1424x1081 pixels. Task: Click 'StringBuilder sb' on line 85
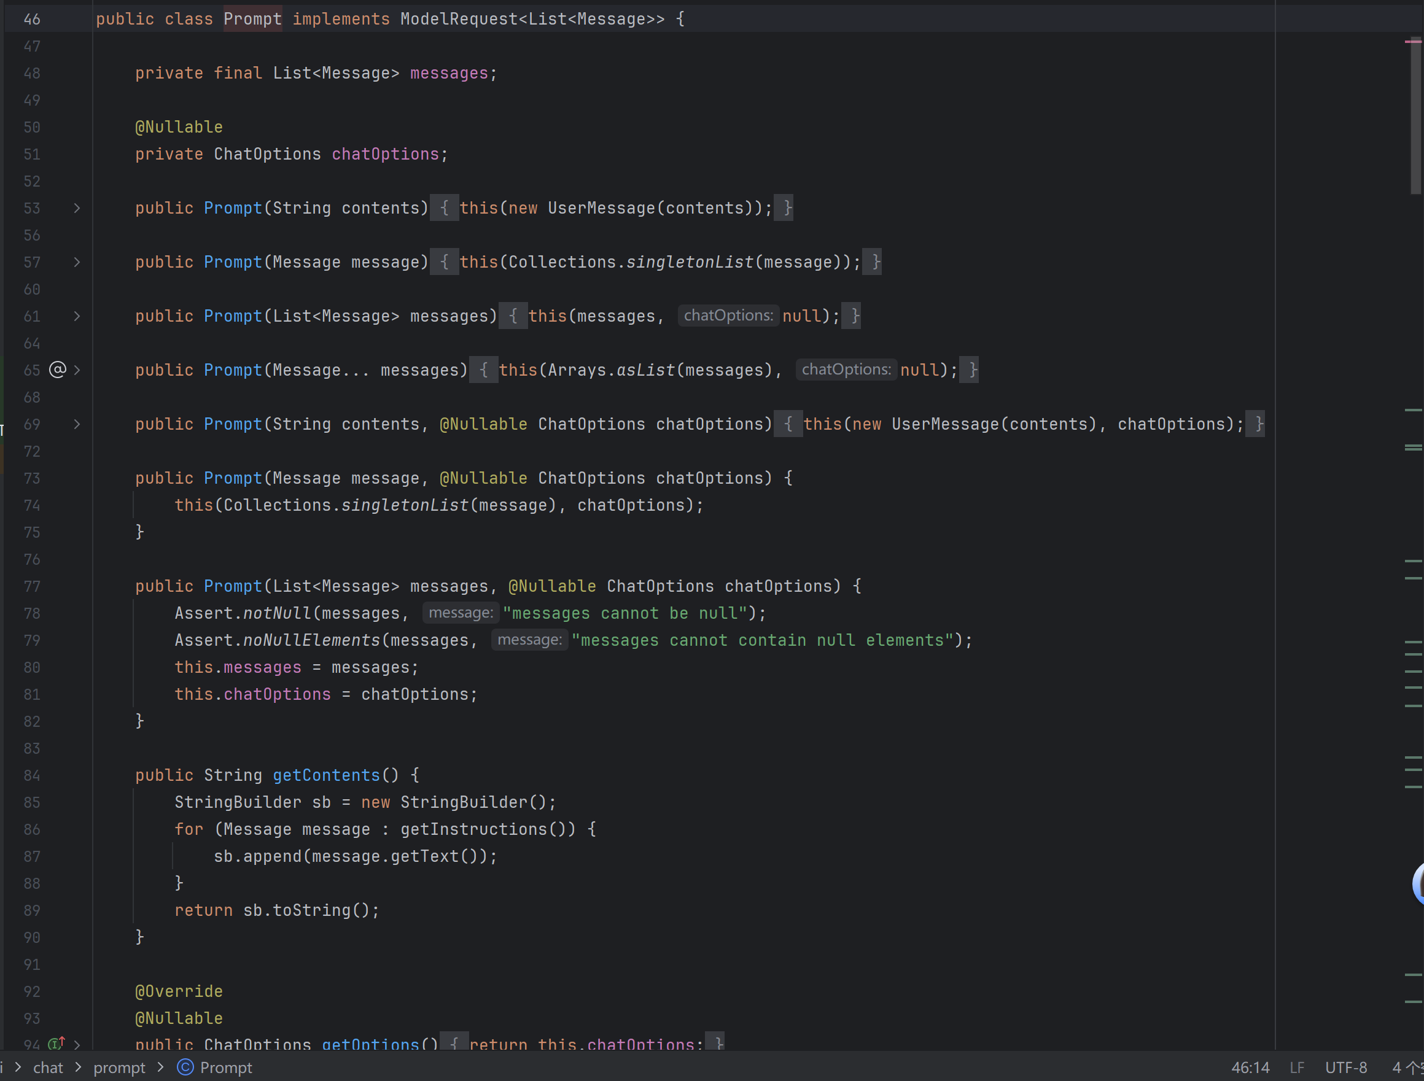pos(252,803)
